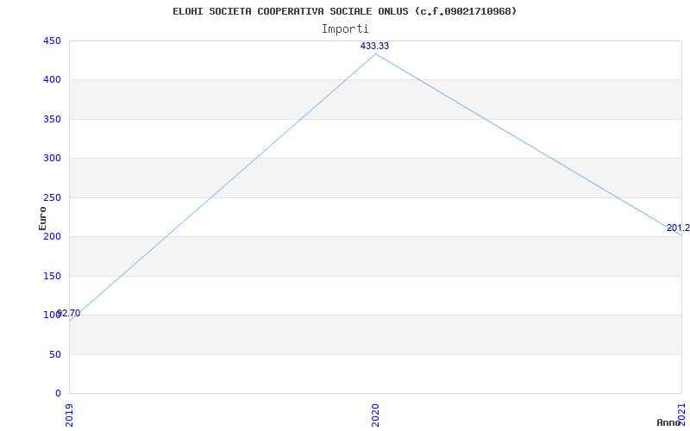The image size is (690, 431).
Task: Click the 200 y-axis value
Action: click(52, 236)
